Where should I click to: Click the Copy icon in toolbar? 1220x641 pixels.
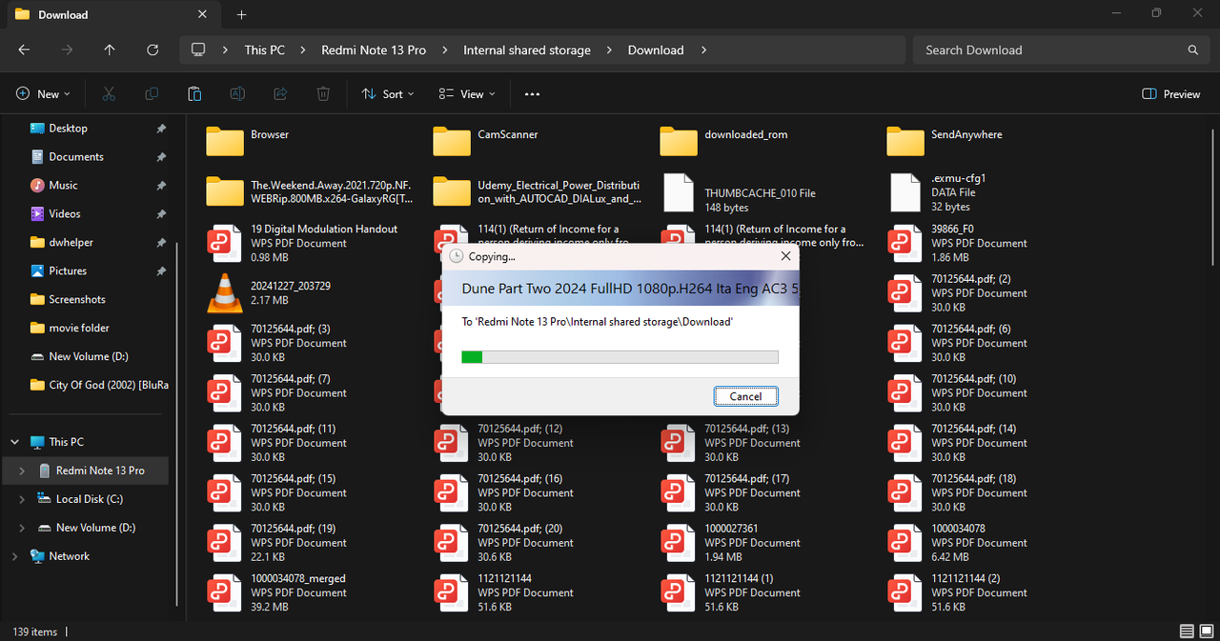click(x=152, y=94)
